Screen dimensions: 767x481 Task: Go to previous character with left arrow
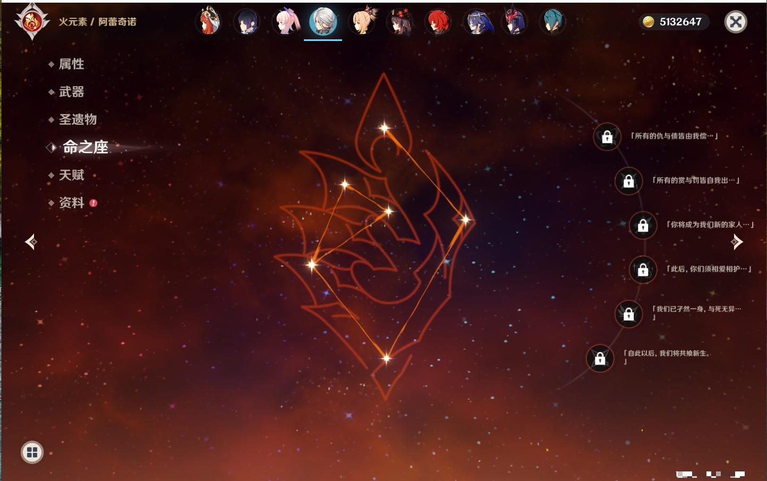coord(31,242)
